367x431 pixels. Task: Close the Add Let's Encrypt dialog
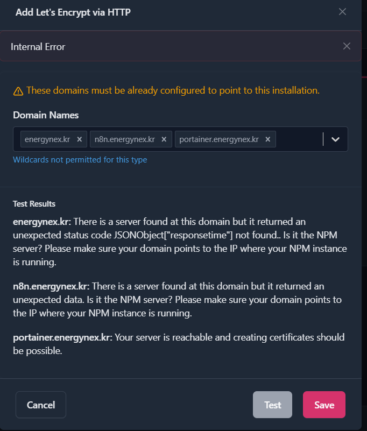tap(342, 12)
